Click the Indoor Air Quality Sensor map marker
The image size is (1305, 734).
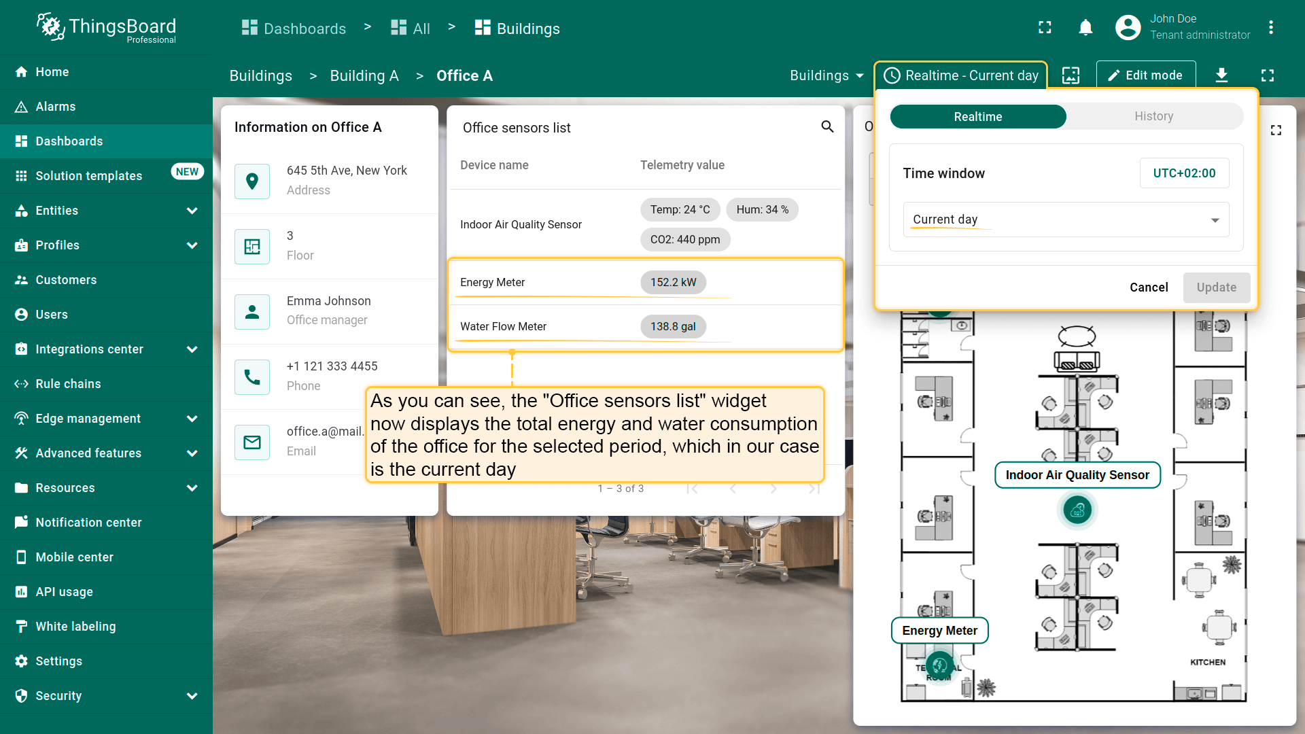(1077, 510)
